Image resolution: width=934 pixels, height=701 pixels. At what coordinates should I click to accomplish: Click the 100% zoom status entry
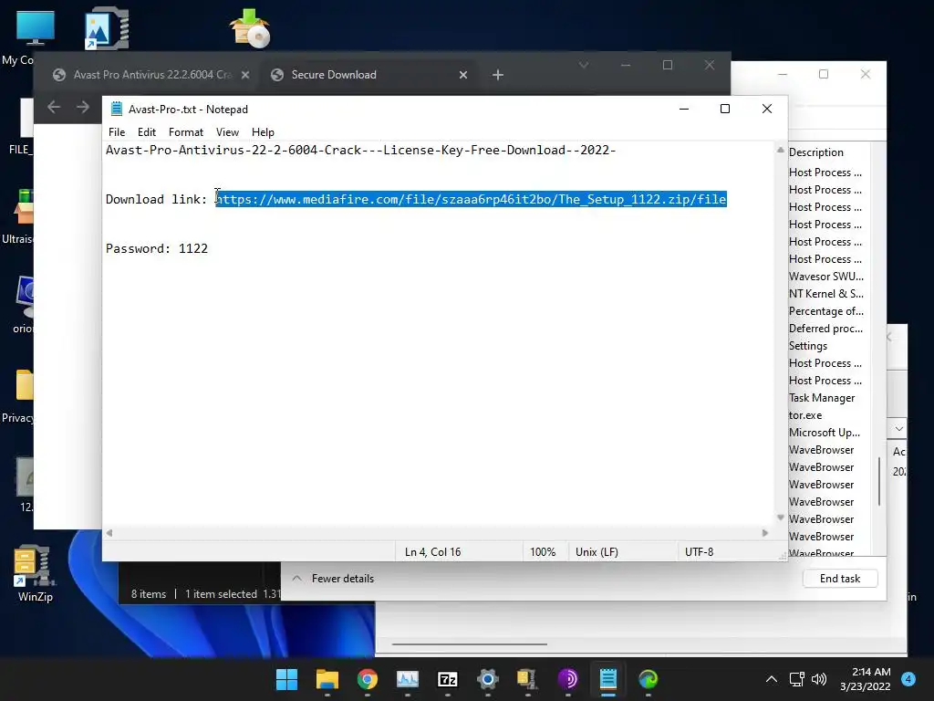pyautogui.click(x=543, y=552)
